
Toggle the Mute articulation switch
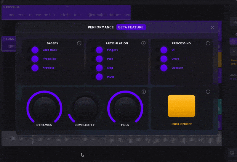click(x=99, y=77)
